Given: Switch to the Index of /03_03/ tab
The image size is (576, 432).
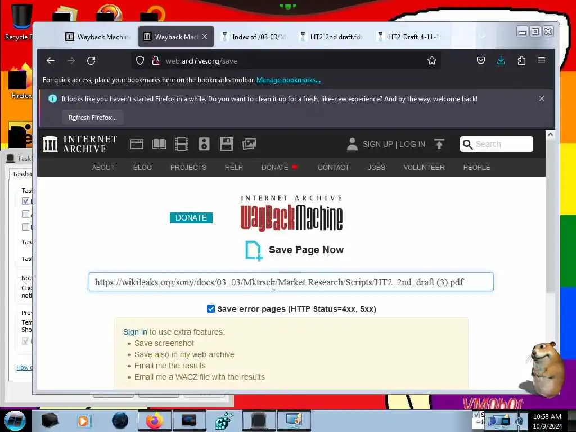Looking at the screenshot, I should (x=254, y=37).
